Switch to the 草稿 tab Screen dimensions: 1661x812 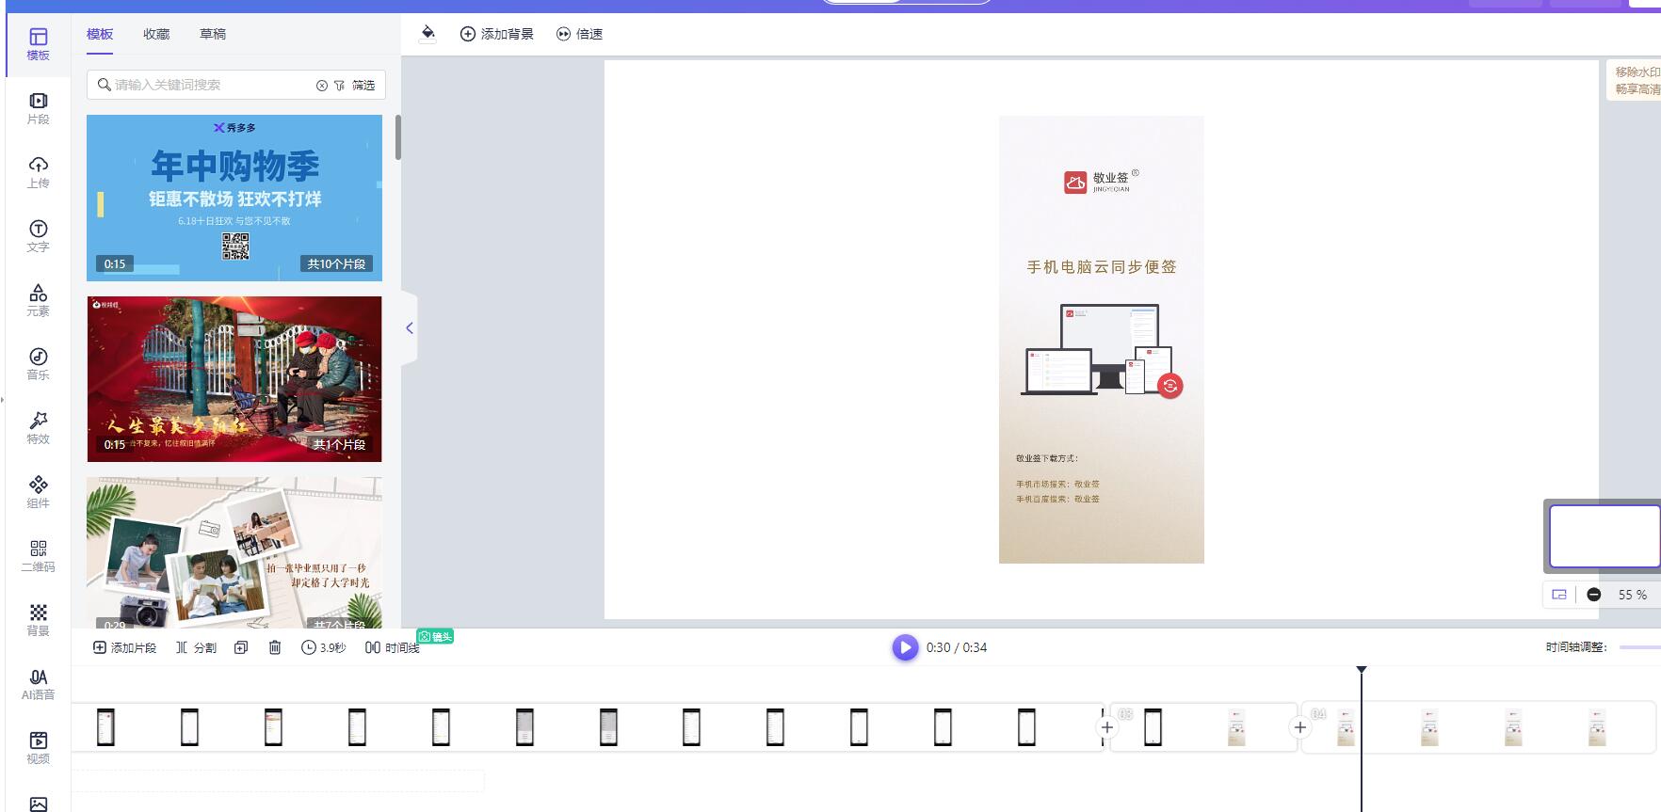point(213,34)
